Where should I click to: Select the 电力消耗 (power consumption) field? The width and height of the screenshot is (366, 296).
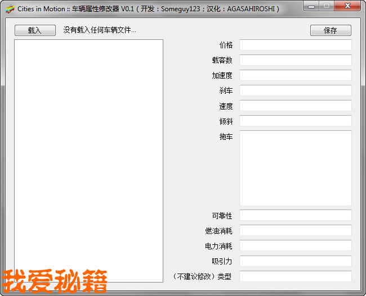(295, 245)
